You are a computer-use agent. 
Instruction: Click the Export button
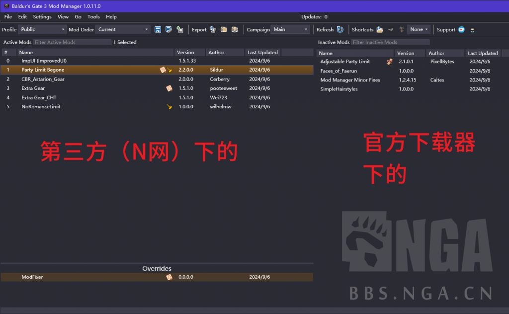[199, 29]
